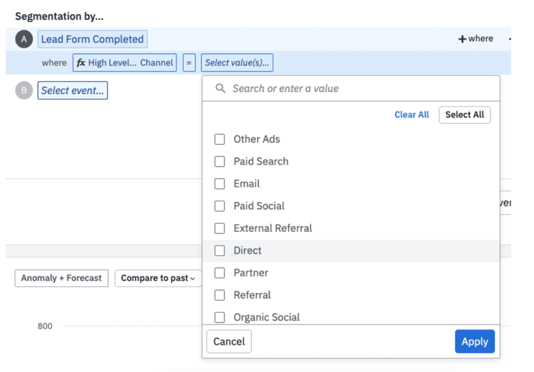534x372 pixels.
Task: Enable the Direct checkbox
Action: [x=220, y=250]
